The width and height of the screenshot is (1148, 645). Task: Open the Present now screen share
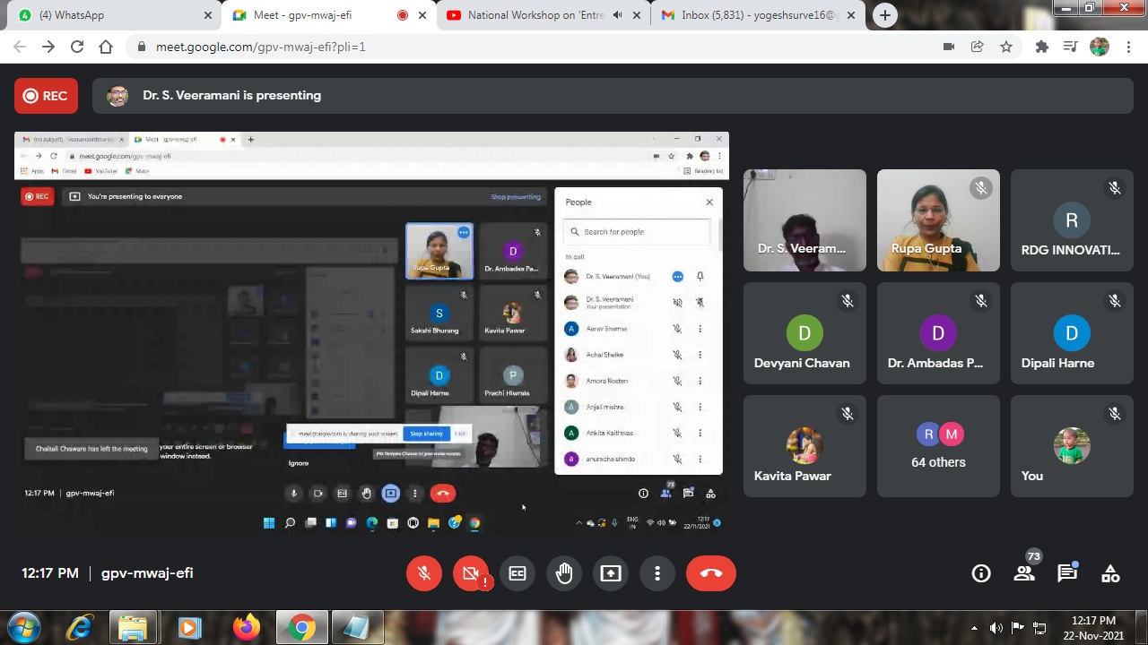(611, 573)
